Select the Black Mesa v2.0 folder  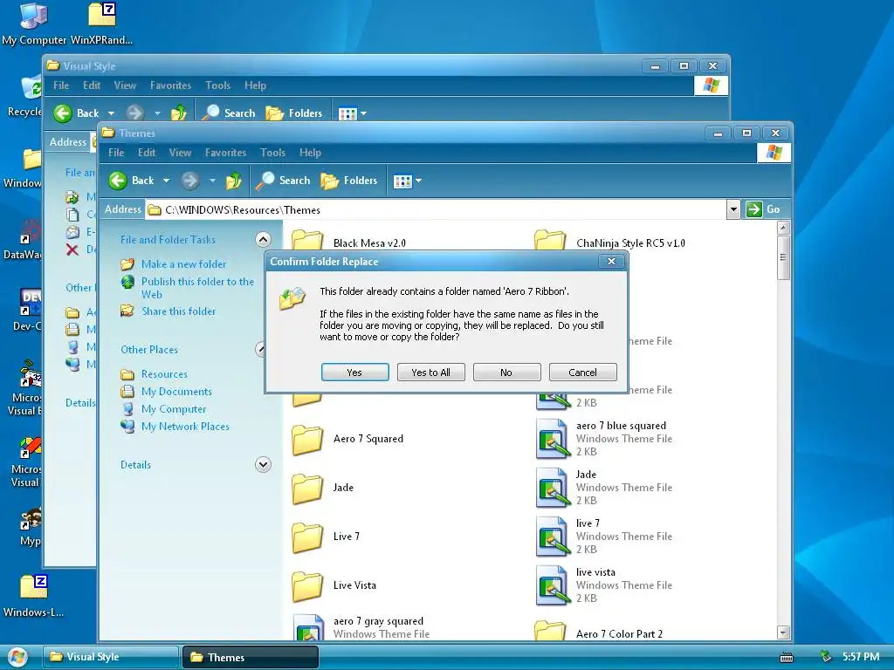[348, 242]
